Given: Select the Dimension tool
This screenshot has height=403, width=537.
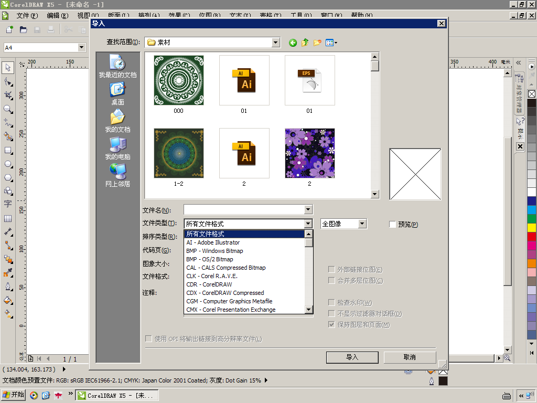Looking at the screenshot, I should pyautogui.click(x=8, y=232).
